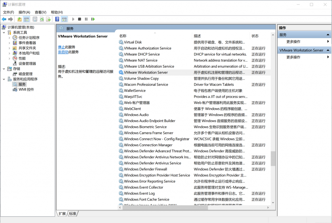Click the Export List toolbar icon
The width and height of the screenshot is (332, 223).
48,19
